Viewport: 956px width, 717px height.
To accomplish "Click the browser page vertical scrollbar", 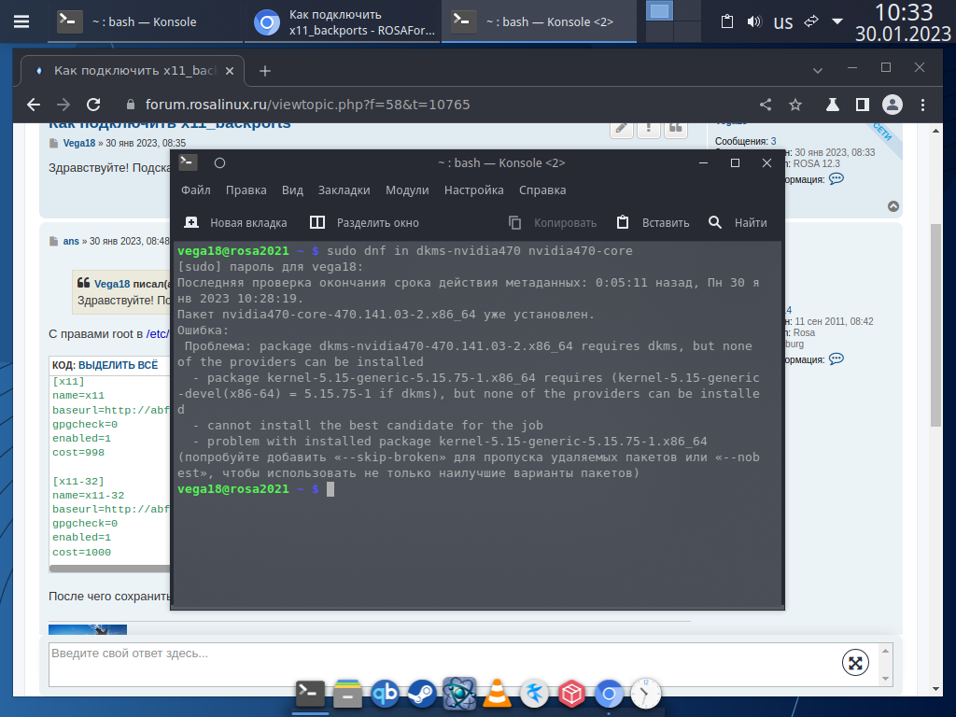I will coord(935,326).
